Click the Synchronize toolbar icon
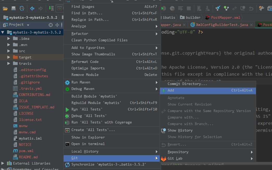 tap(22, 8)
